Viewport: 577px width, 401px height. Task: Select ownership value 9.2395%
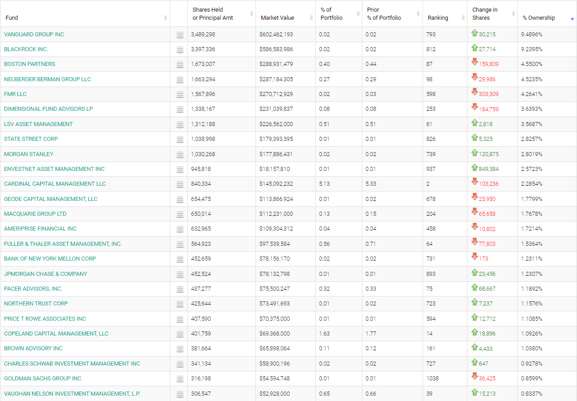pyautogui.click(x=532, y=49)
